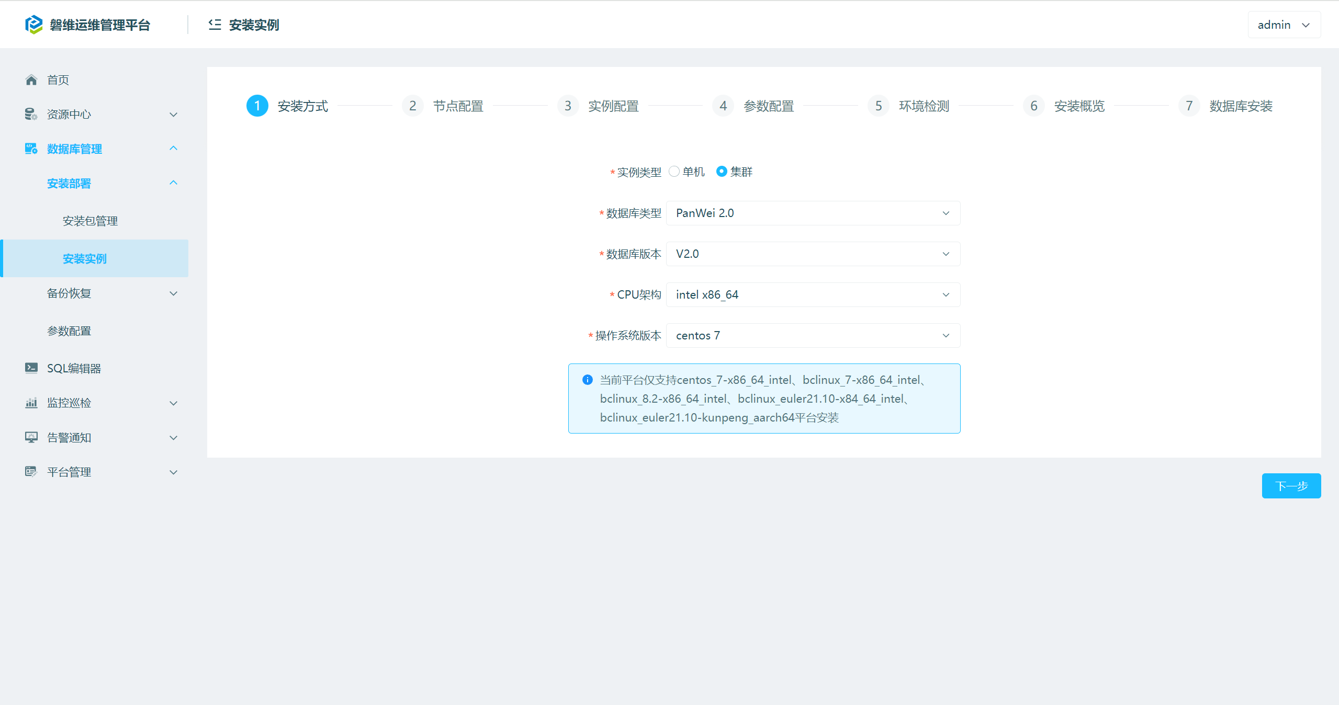Click the sidebar collapse icon in the header
Image resolution: width=1339 pixels, height=705 pixels.
tap(215, 25)
